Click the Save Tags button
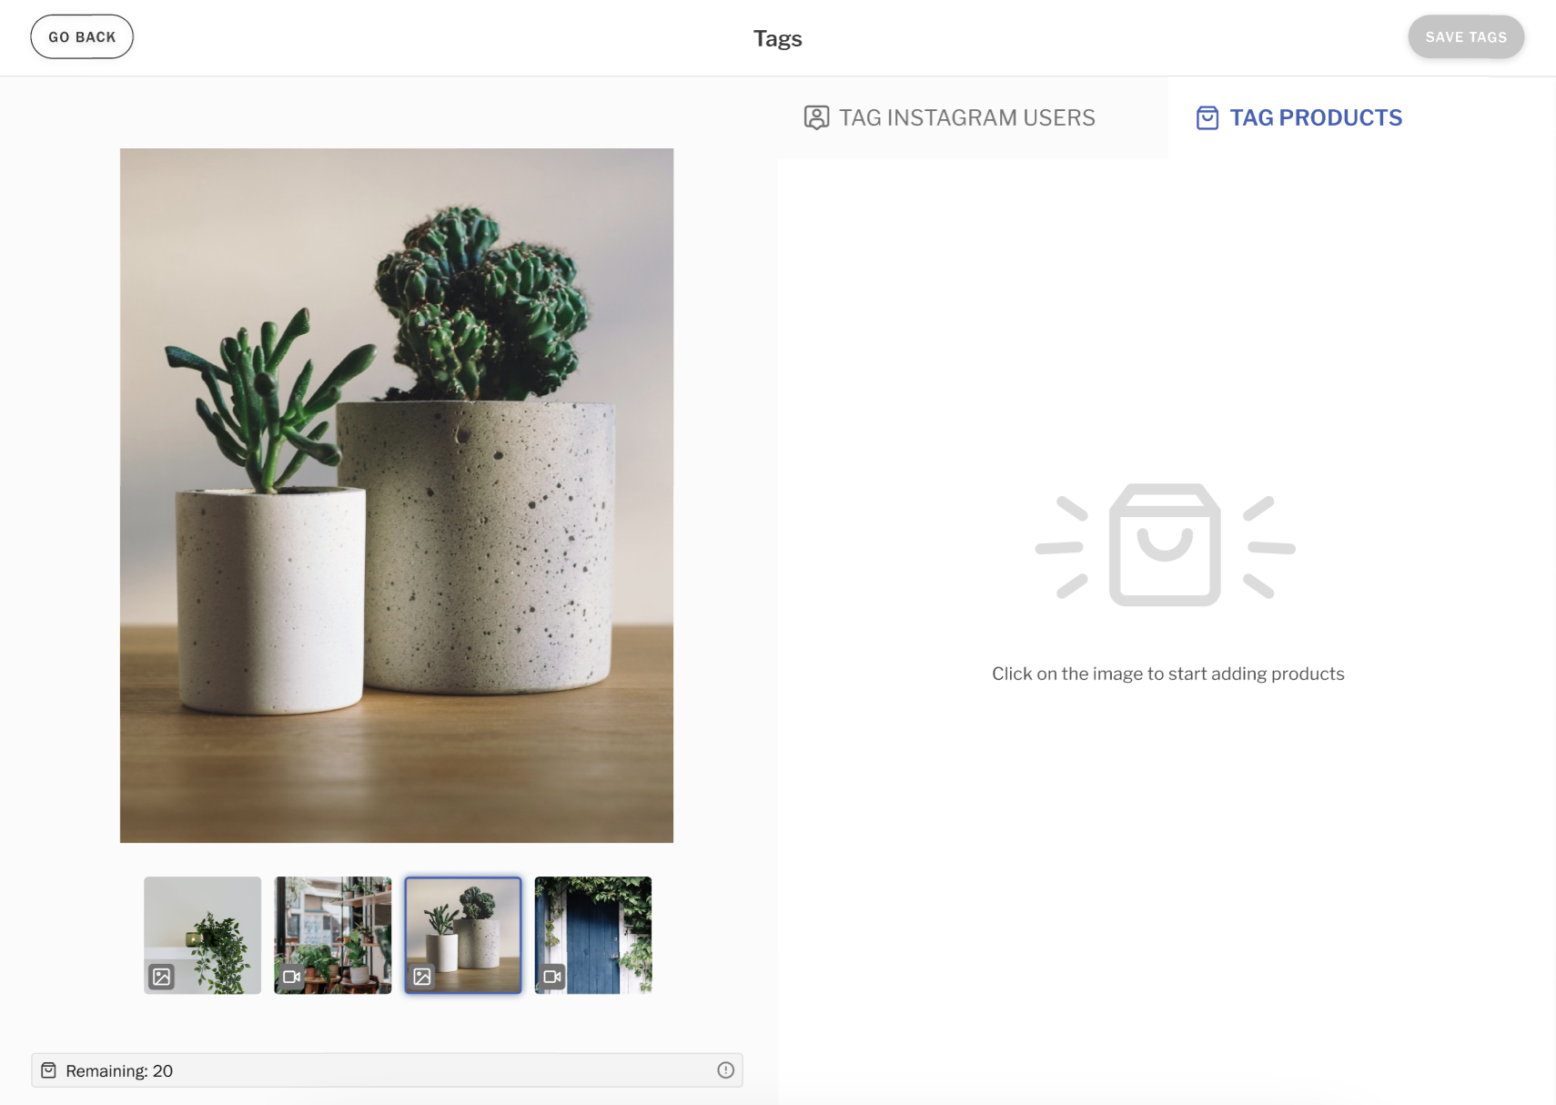1556x1105 pixels. pos(1465,36)
